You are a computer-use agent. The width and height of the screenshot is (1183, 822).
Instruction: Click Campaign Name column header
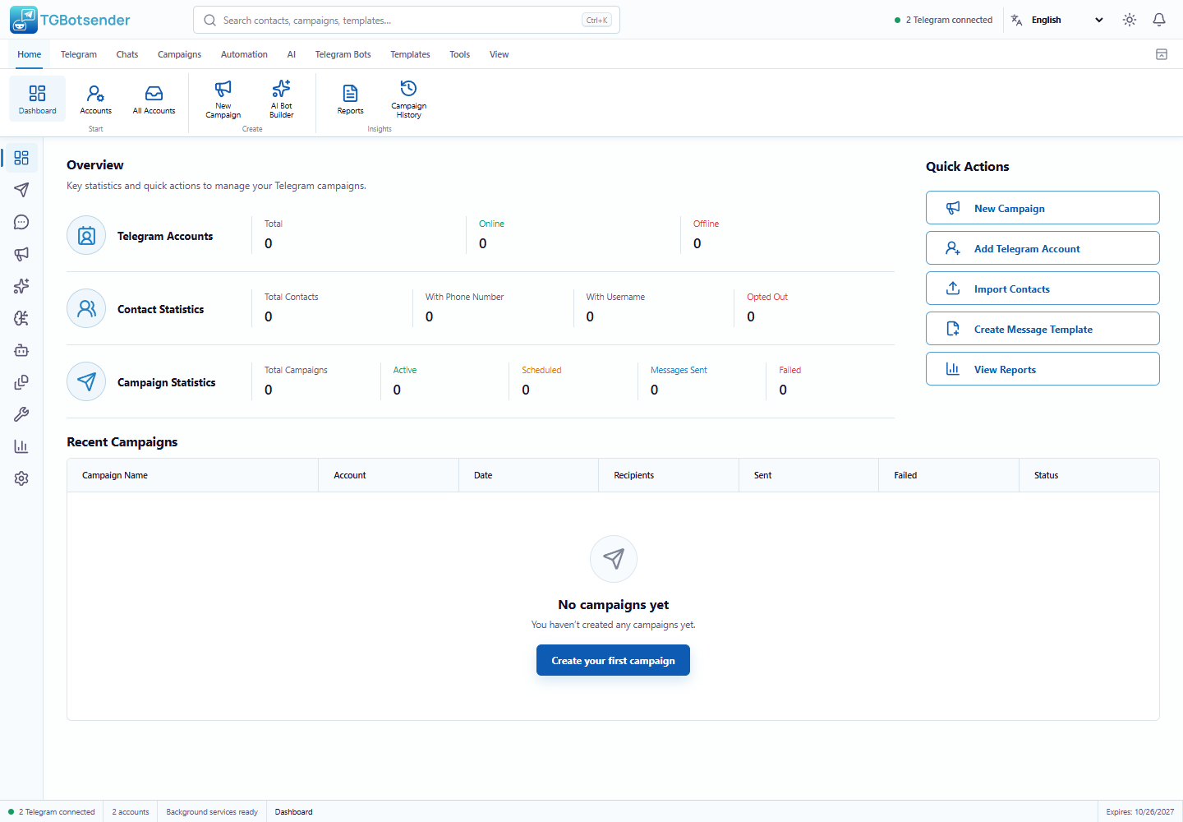tap(192, 475)
